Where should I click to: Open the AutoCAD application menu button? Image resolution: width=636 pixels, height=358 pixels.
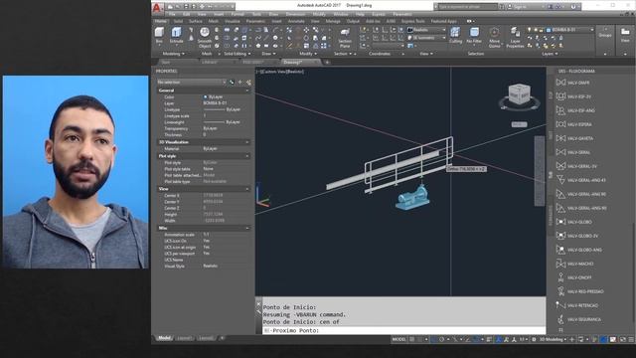click(157, 7)
